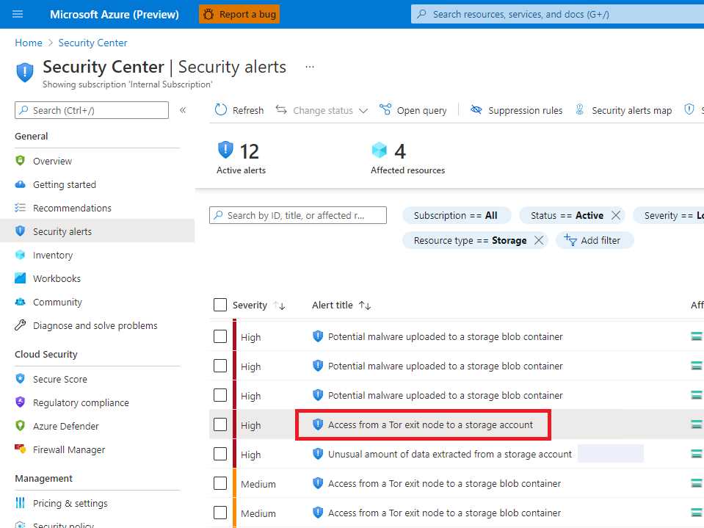This screenshot has height=528, width=704.
Task: Navigate Home via the breadcrumb link
Action: click(28, 43)
